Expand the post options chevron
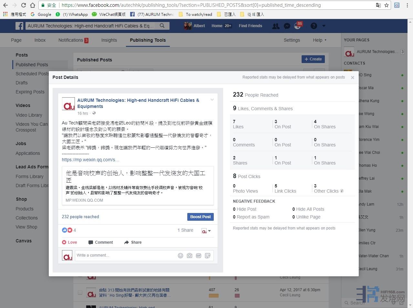413x308 pixels. click(212, 100)
